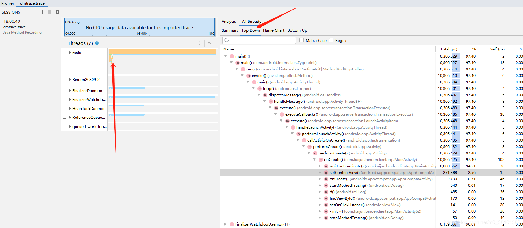Click method icon of setOnClickListener() row

326,205
